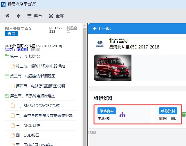186x146 pixels.
Task: Click the left panel vertical scrollbar
Action: coord(84,87)
